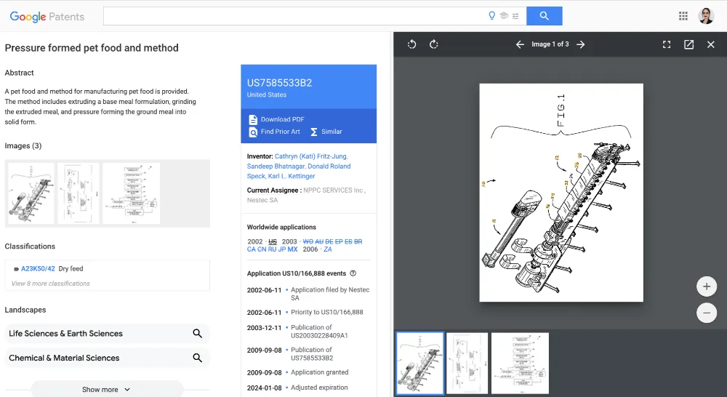Open first image thumbnail in Images section
Screen dimensions: 727x397
click(x=31, y=193)
